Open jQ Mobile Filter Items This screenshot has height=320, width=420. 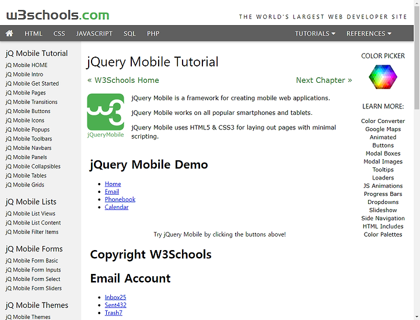pyautogui.click(x=32, y=232)
